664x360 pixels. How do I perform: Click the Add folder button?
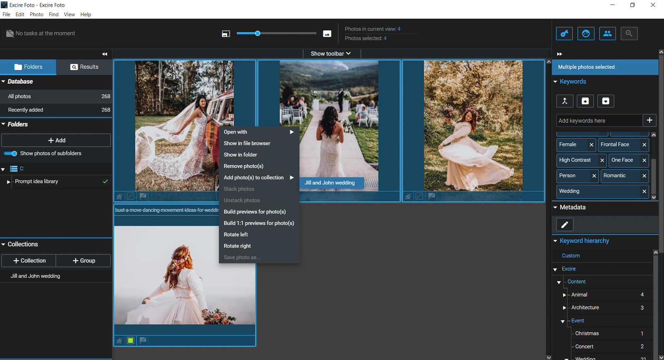56,141
